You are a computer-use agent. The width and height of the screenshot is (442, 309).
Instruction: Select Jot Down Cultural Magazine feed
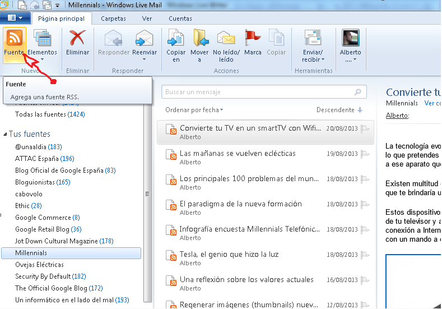64,241
